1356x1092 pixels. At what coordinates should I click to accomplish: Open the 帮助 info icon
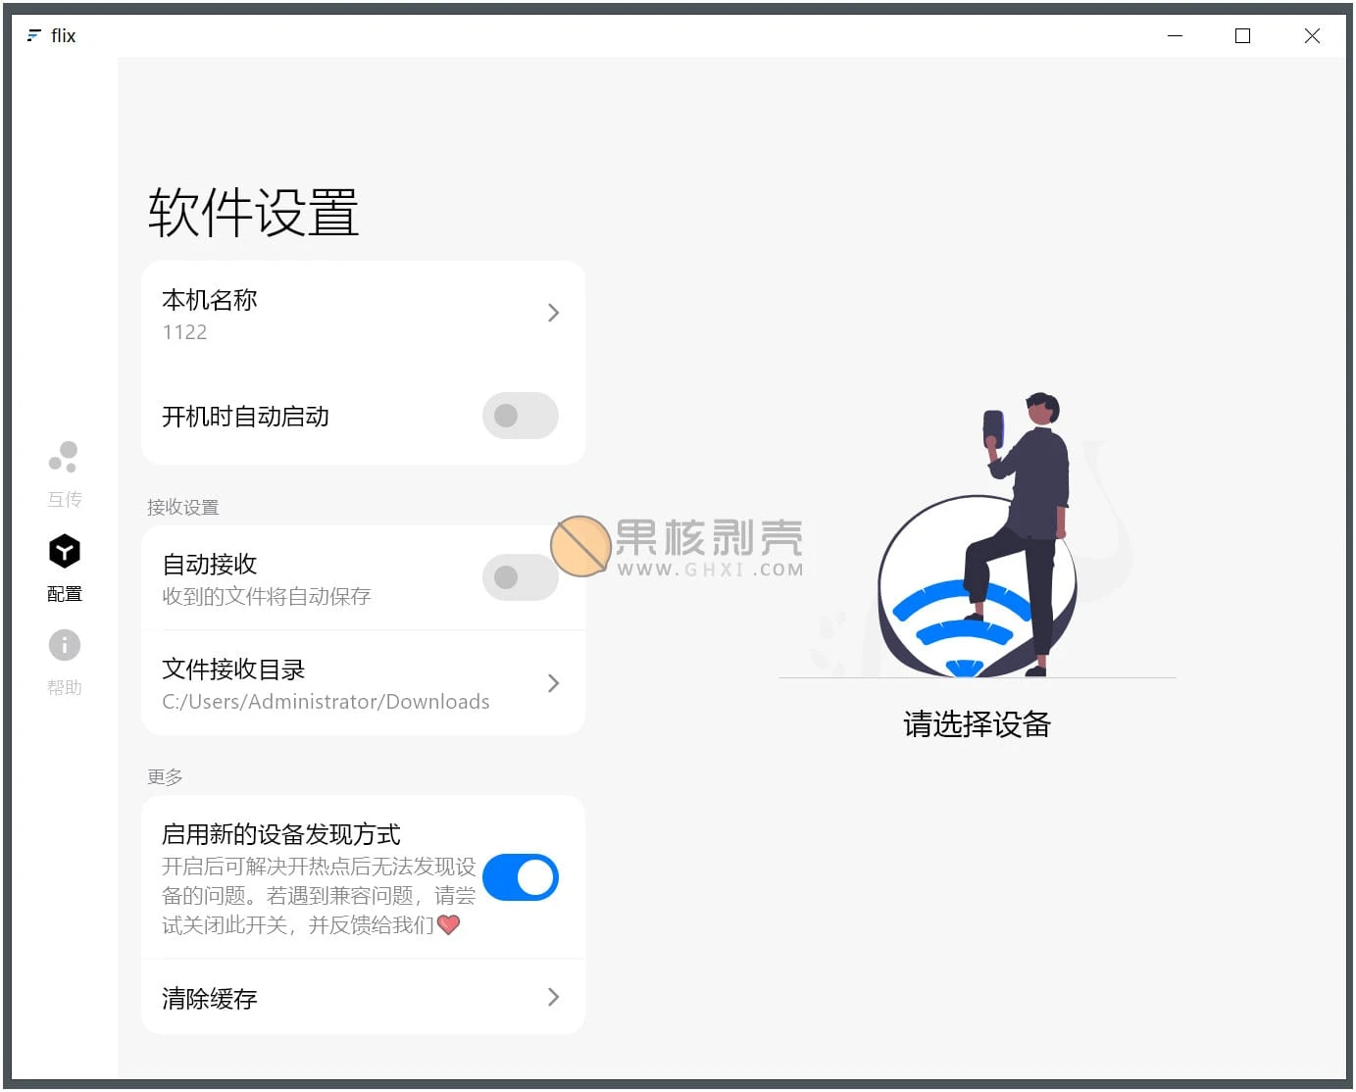point(65,645)
